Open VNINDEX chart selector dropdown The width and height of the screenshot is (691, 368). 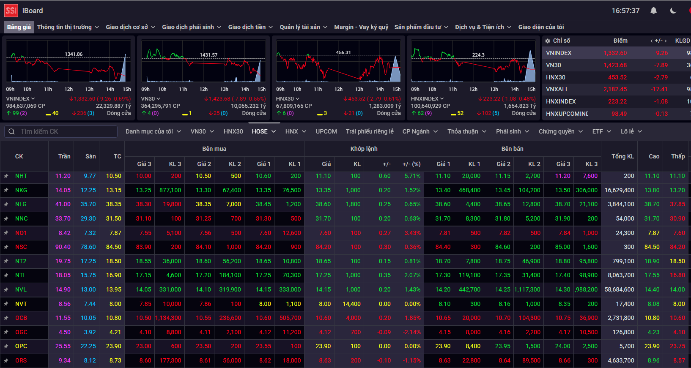click(x=20, y=98)
